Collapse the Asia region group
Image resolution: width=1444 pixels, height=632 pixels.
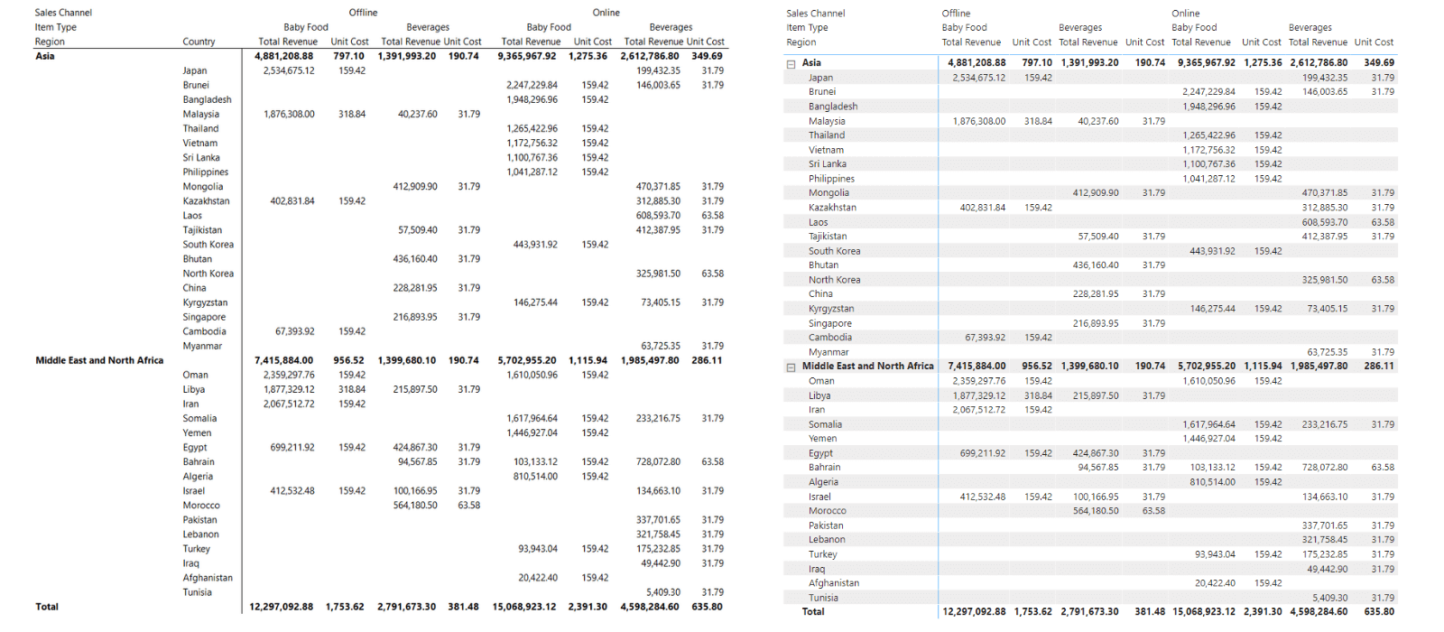point(791,64)
